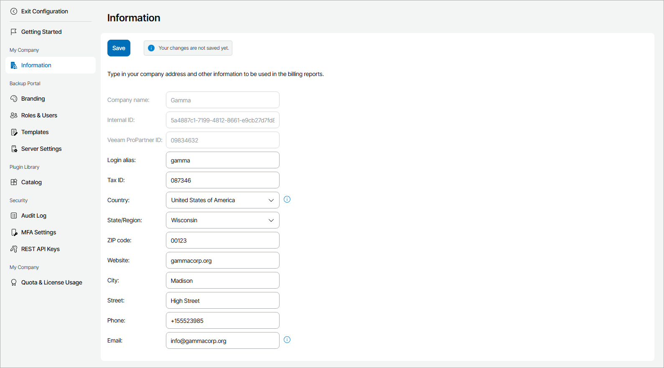Click the Roles & Users people icon

[14, 115]
